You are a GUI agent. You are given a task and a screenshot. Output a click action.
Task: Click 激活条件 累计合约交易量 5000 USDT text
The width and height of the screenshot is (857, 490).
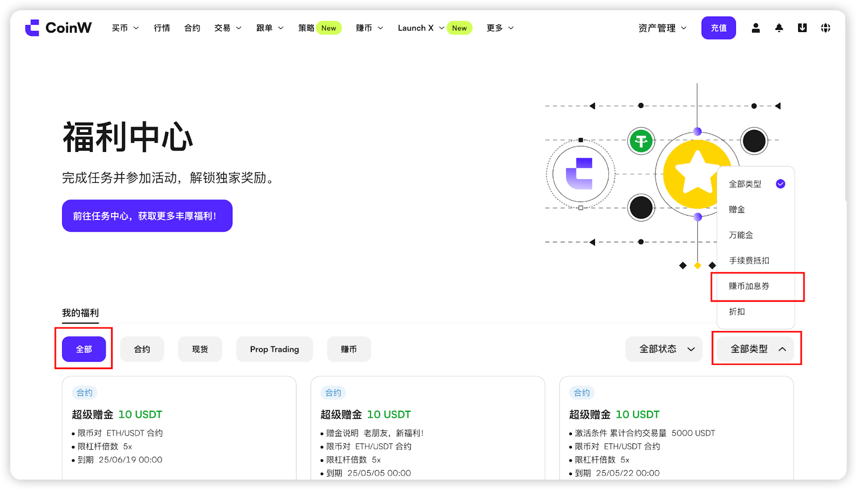645,433
